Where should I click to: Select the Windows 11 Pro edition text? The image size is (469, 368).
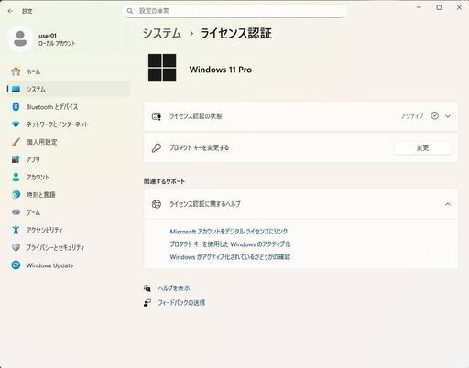tap(221, 70)
